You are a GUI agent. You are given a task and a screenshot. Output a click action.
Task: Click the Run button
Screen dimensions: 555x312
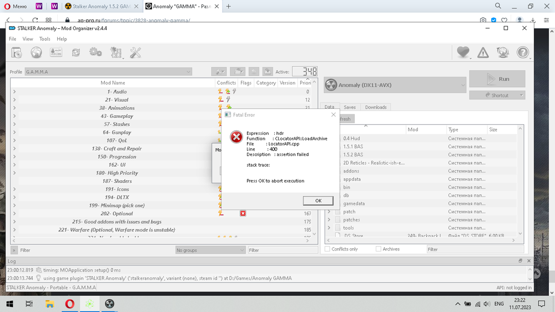click(497, 79)
